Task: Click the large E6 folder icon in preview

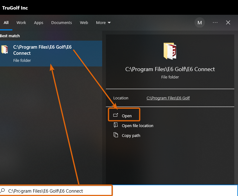Action: tap(170, 51)
